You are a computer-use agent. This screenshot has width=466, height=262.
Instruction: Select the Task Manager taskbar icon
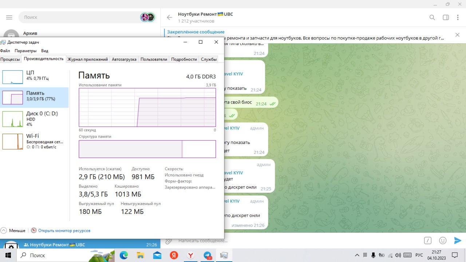click(x=224, y=255)
